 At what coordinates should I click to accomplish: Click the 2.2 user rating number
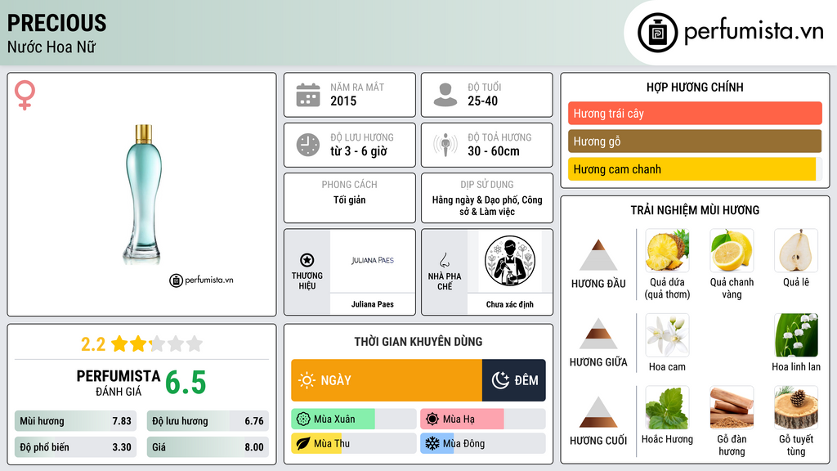pos(93,344)
